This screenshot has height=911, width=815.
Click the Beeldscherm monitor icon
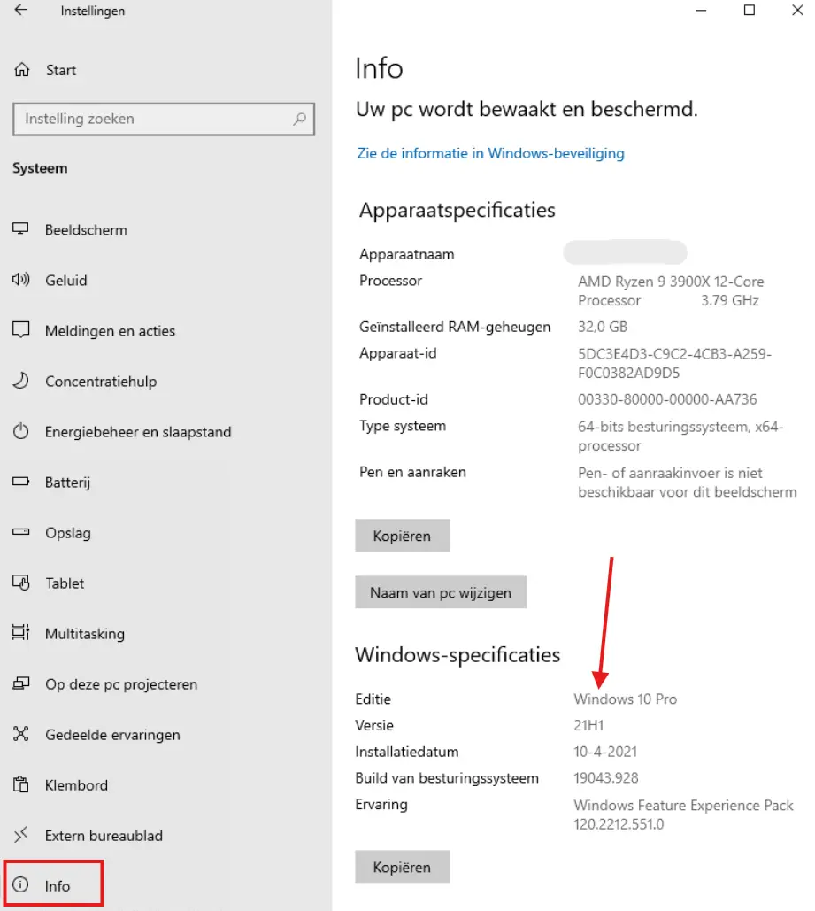click(x=21, y=229)
